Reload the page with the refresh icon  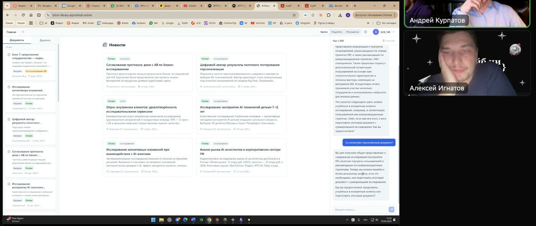pyautogui.click(x=23, y=15)
